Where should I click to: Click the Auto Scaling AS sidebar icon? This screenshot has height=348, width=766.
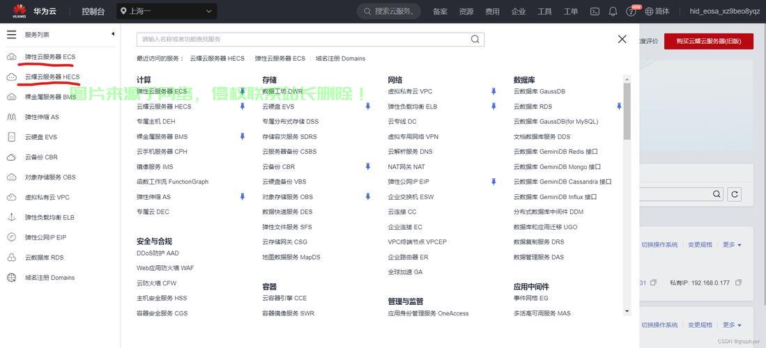tap(11, 117)
